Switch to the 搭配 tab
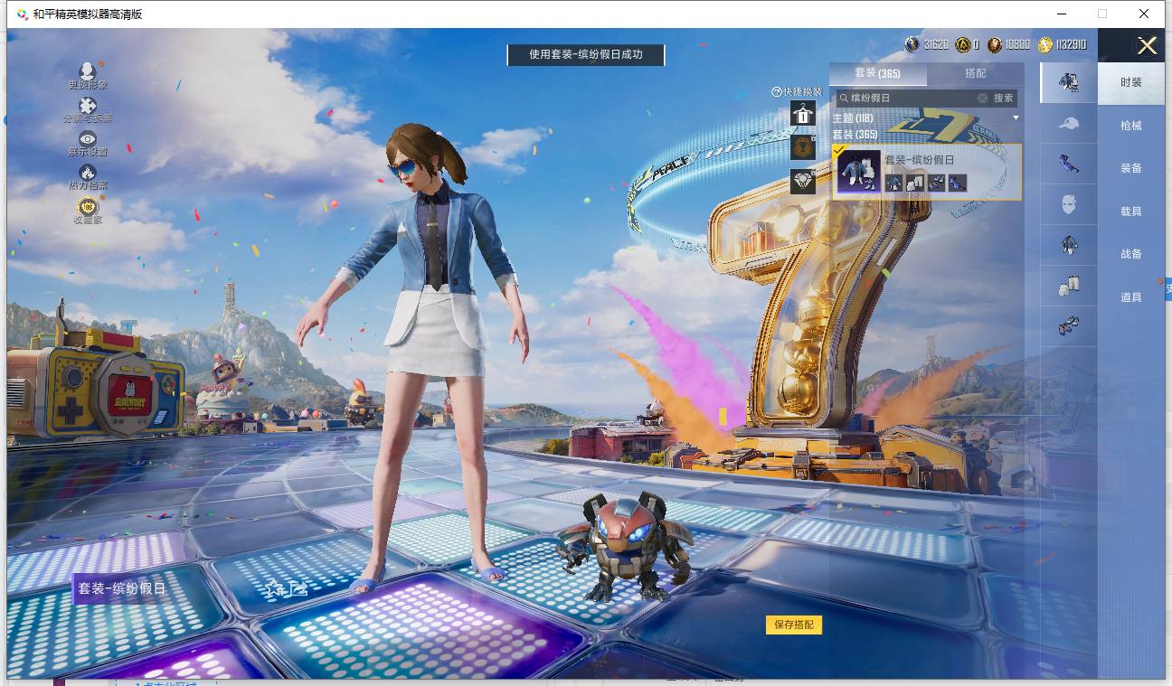Screen dimensions: 1172x686 [x=975, y=73]
